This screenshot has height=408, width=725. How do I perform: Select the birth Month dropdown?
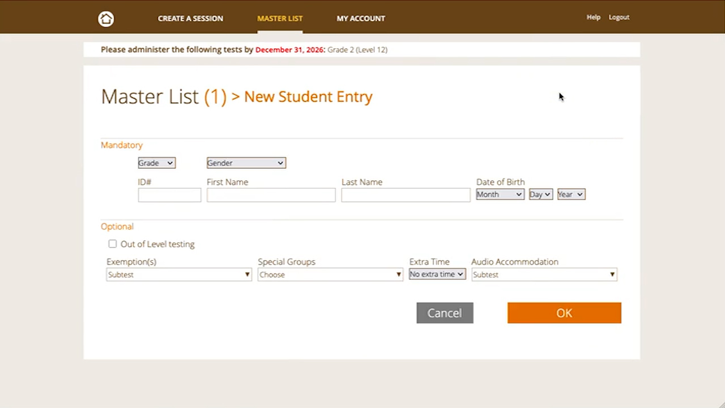pyautogui.click(x=500, y=194)
